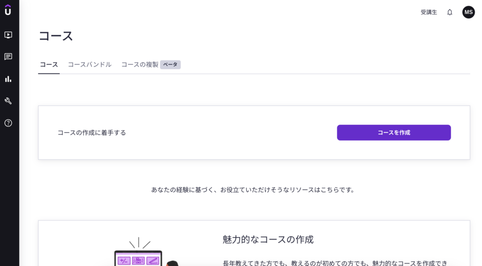
Task: Open Resources via the question mark icon
Action: point(8,123)
